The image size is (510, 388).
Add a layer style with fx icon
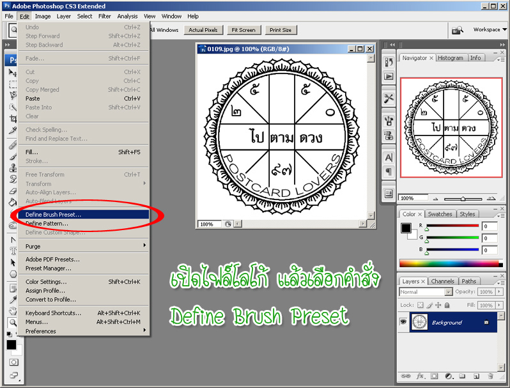click(x=420, y=376)
